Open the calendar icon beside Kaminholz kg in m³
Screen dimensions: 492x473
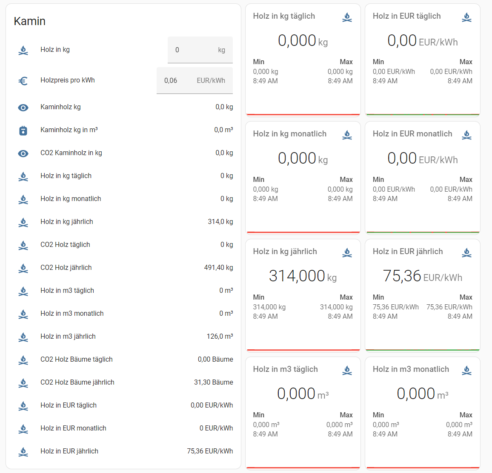pyautogui.click(x=23, y=130)
